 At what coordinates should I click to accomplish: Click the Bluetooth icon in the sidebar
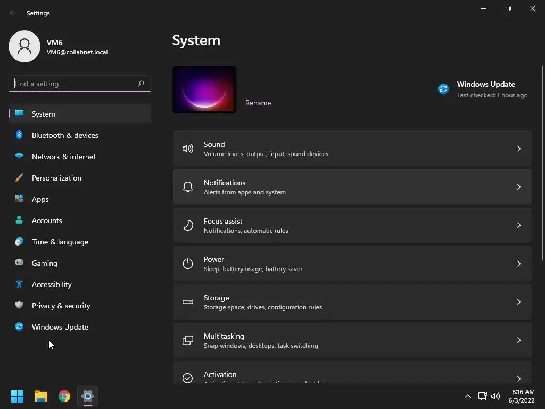[x=19, y=135]
